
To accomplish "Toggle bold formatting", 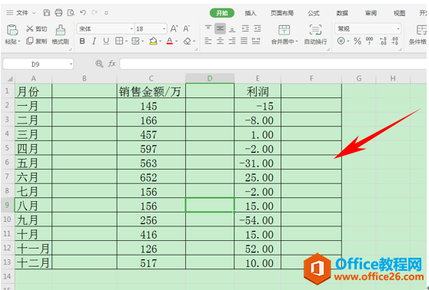I will (82, 41).
